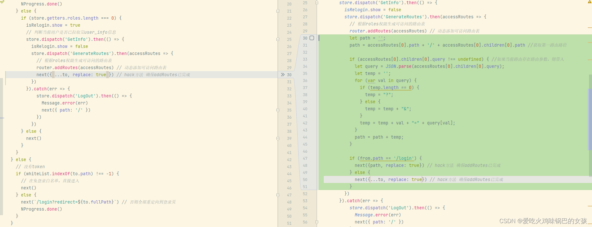Toggle the left pane fold marker at line 39
The width and height of the screenshot is (592, 227).
click(278, 138)
